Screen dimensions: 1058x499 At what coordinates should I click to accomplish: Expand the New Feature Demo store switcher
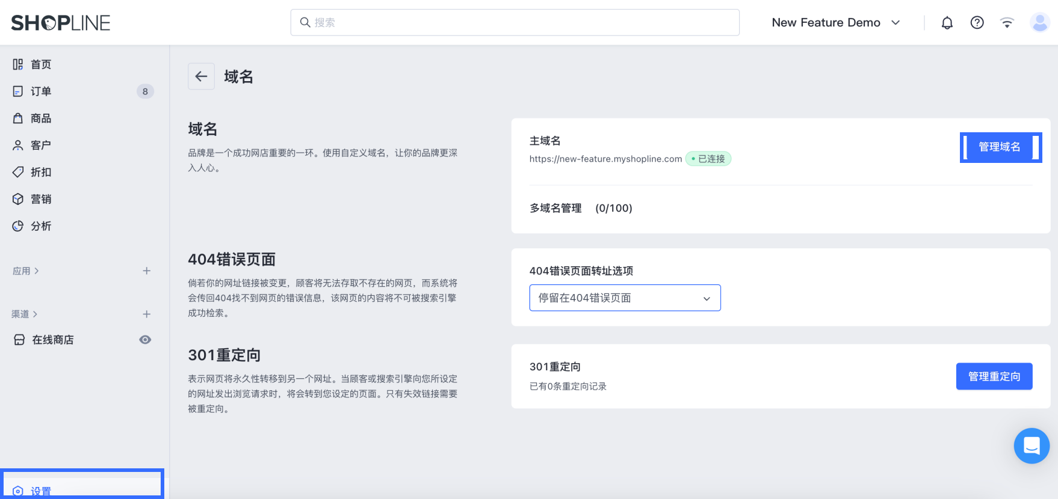835,23
